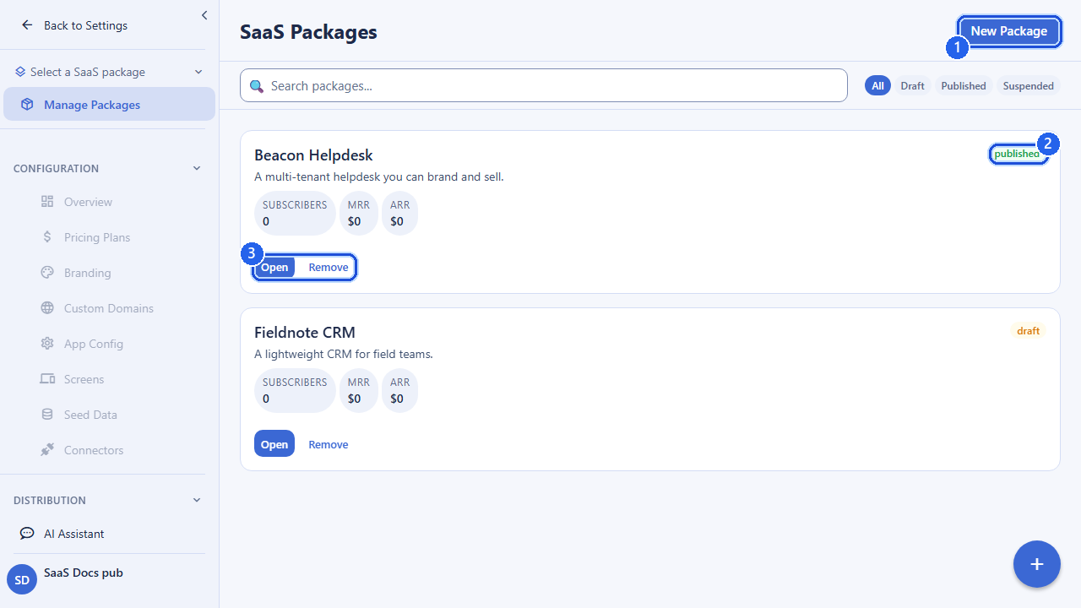Open the Select a SaaS package dropdown
Image resolution: width=1081 pixels, height=608 pixels.
109,72
